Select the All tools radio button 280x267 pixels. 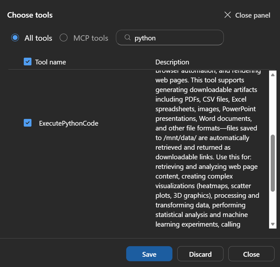(15, 38)
